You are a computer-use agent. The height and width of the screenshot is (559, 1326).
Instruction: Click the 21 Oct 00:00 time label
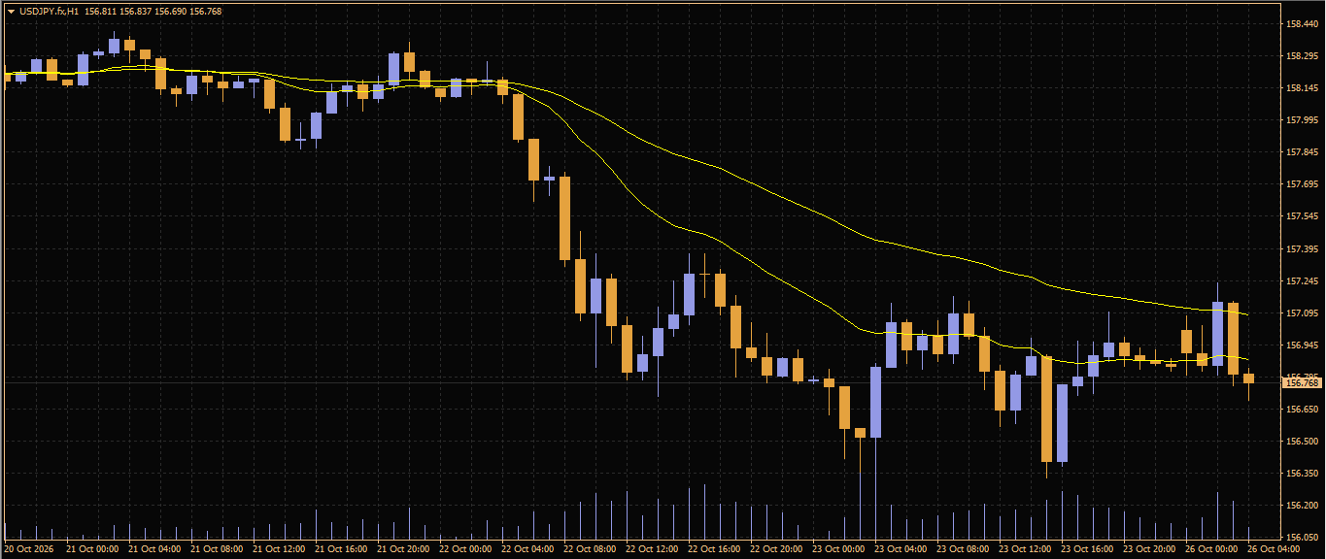(x=92, y=549)
